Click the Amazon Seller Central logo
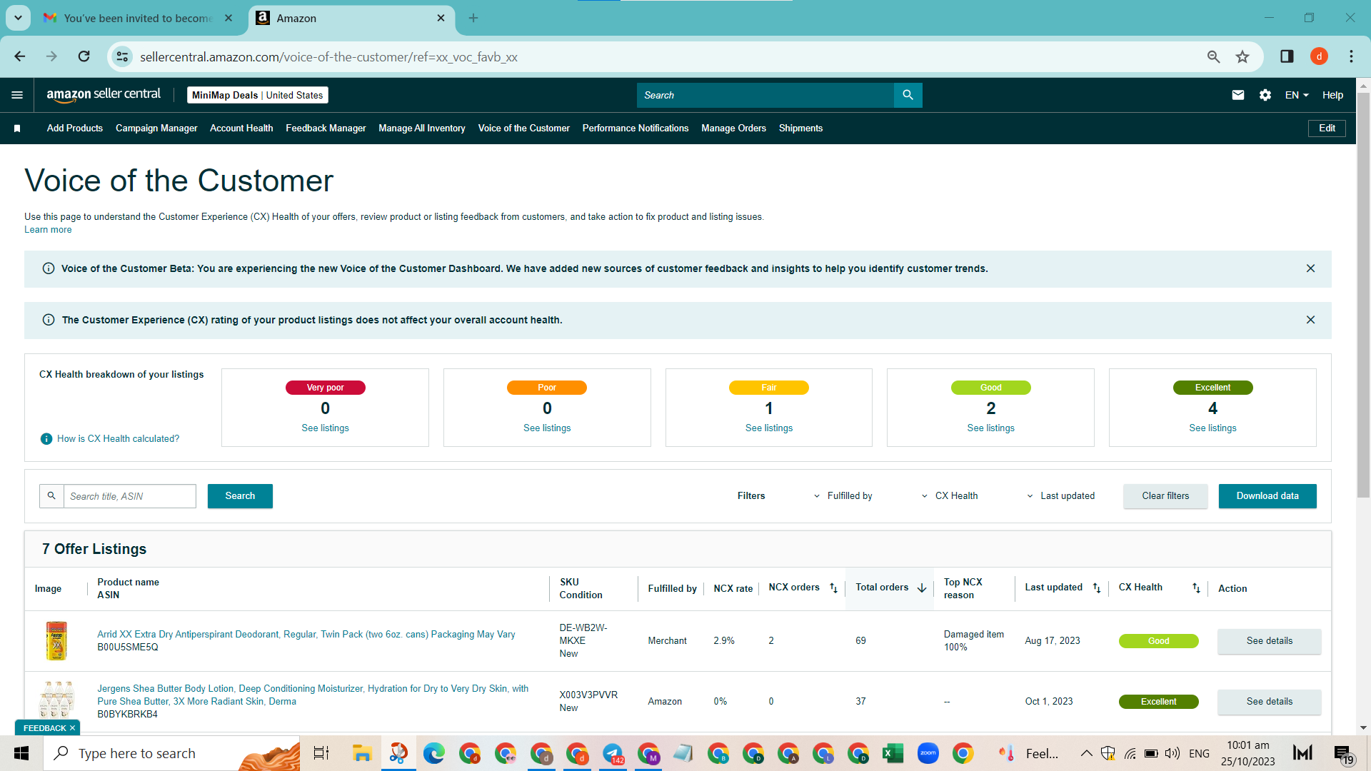The width and height of the screenshot is (1371, 771). [104, 95]
